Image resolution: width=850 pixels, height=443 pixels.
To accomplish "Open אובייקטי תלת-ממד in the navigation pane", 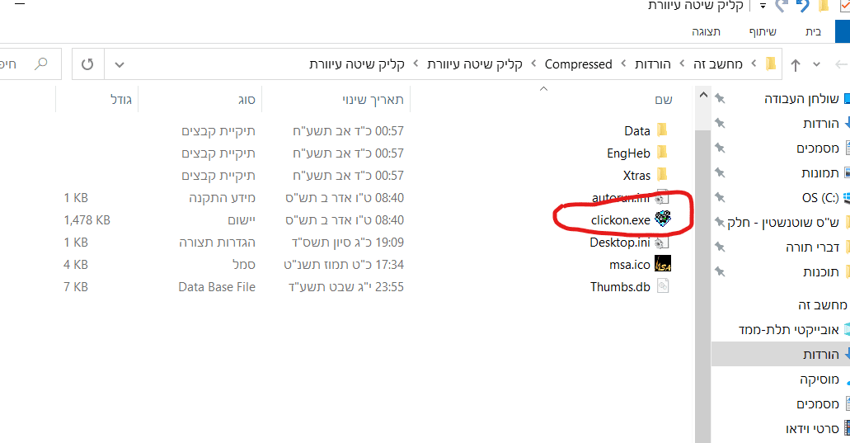I will 788,330.
